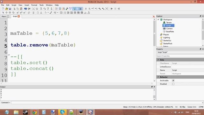The width and height of the screenshot is (204, 115).
Task: Select the Move crosshair tool
Action: click(6, 13)
